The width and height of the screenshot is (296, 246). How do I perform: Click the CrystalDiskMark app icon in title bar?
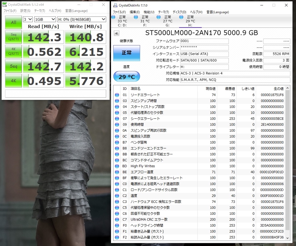pyautogui.click(x=4, y=5)
